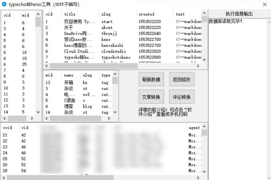Select the article row with slug hexoshezhi
This screenshot has height=180, width=271.
122,45
